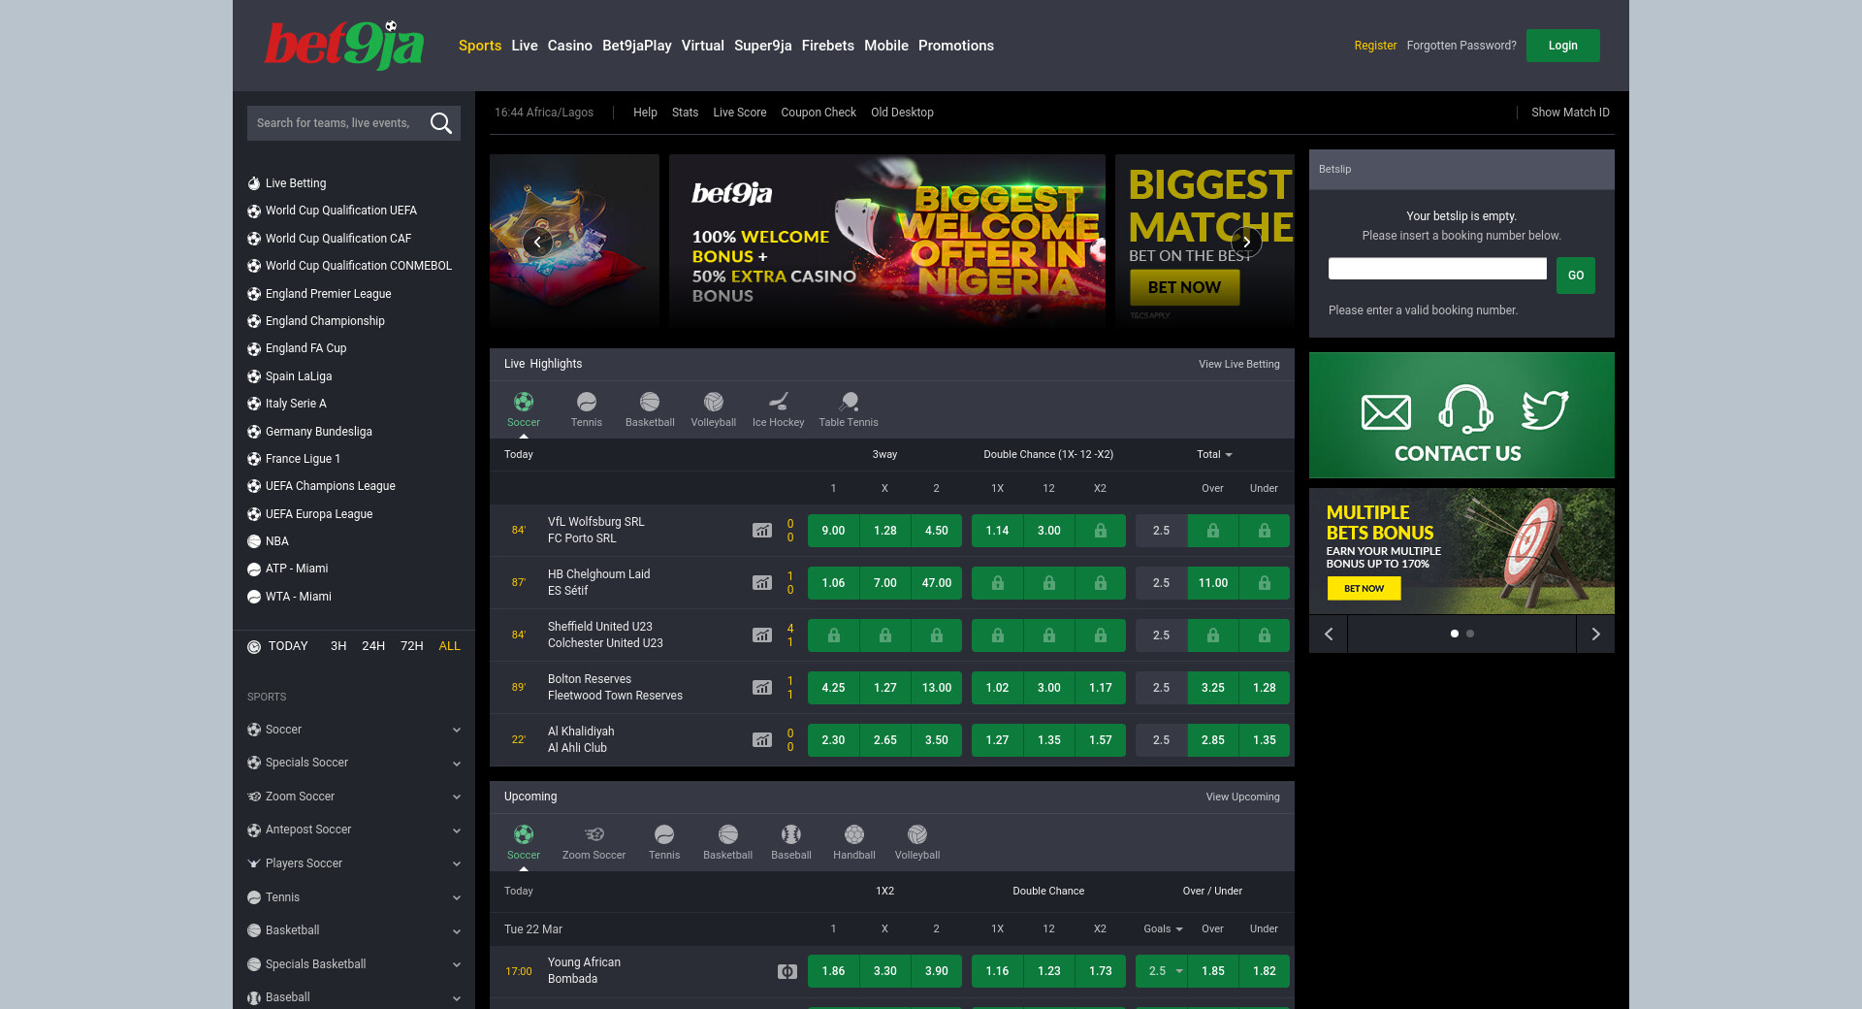Open View Live Betting link
1862x1009 pixels.
coord(1238,364)
